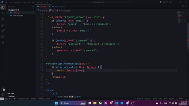Close the login.php editor tab
189x106 pixels.
point(49,6)
